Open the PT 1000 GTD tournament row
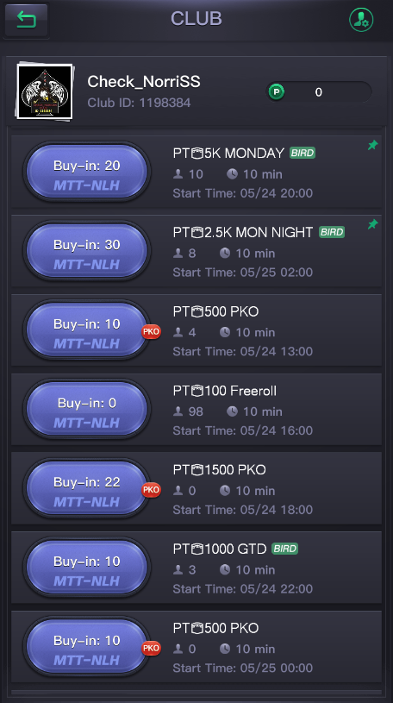Viewport: 393px width, 703px height. (196, 568)
